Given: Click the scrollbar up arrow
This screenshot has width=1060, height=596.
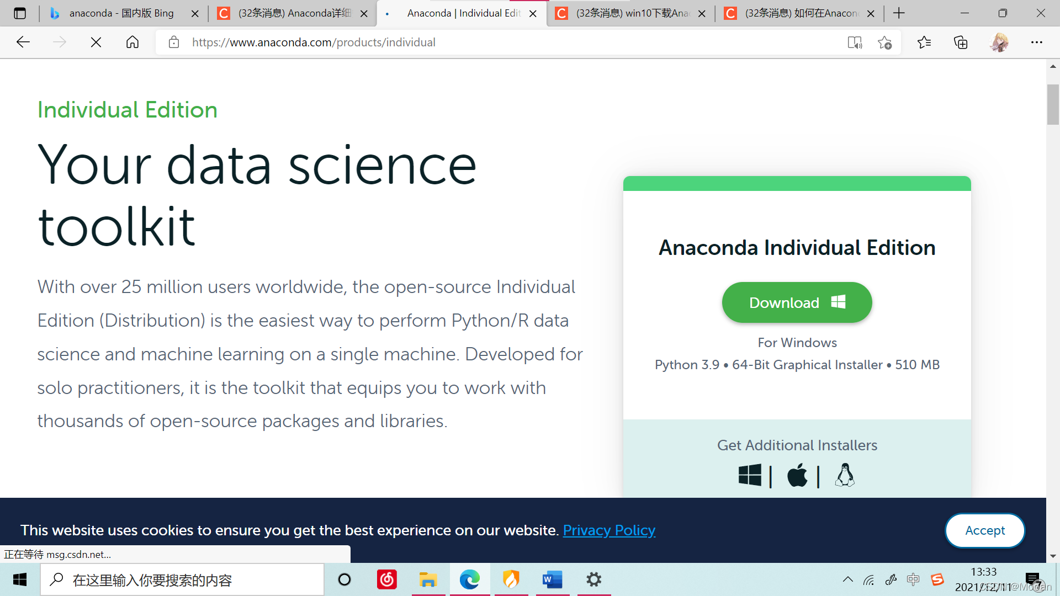Looking at the screenshot, I should [x=1053, y=66].
